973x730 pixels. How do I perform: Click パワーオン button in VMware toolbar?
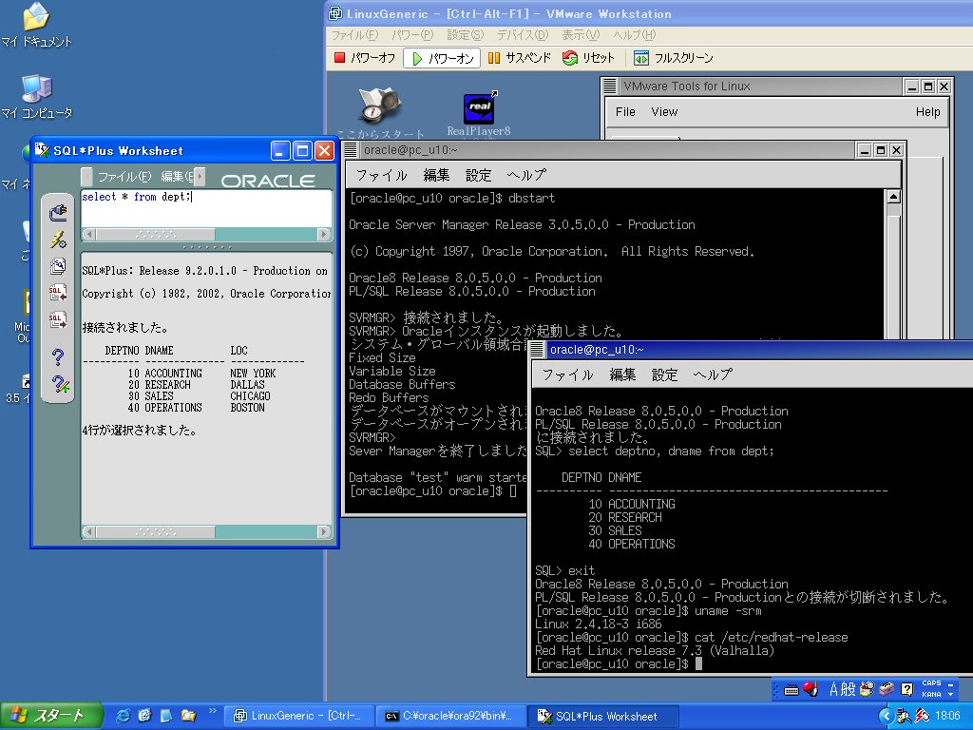(x=442, y=58)
